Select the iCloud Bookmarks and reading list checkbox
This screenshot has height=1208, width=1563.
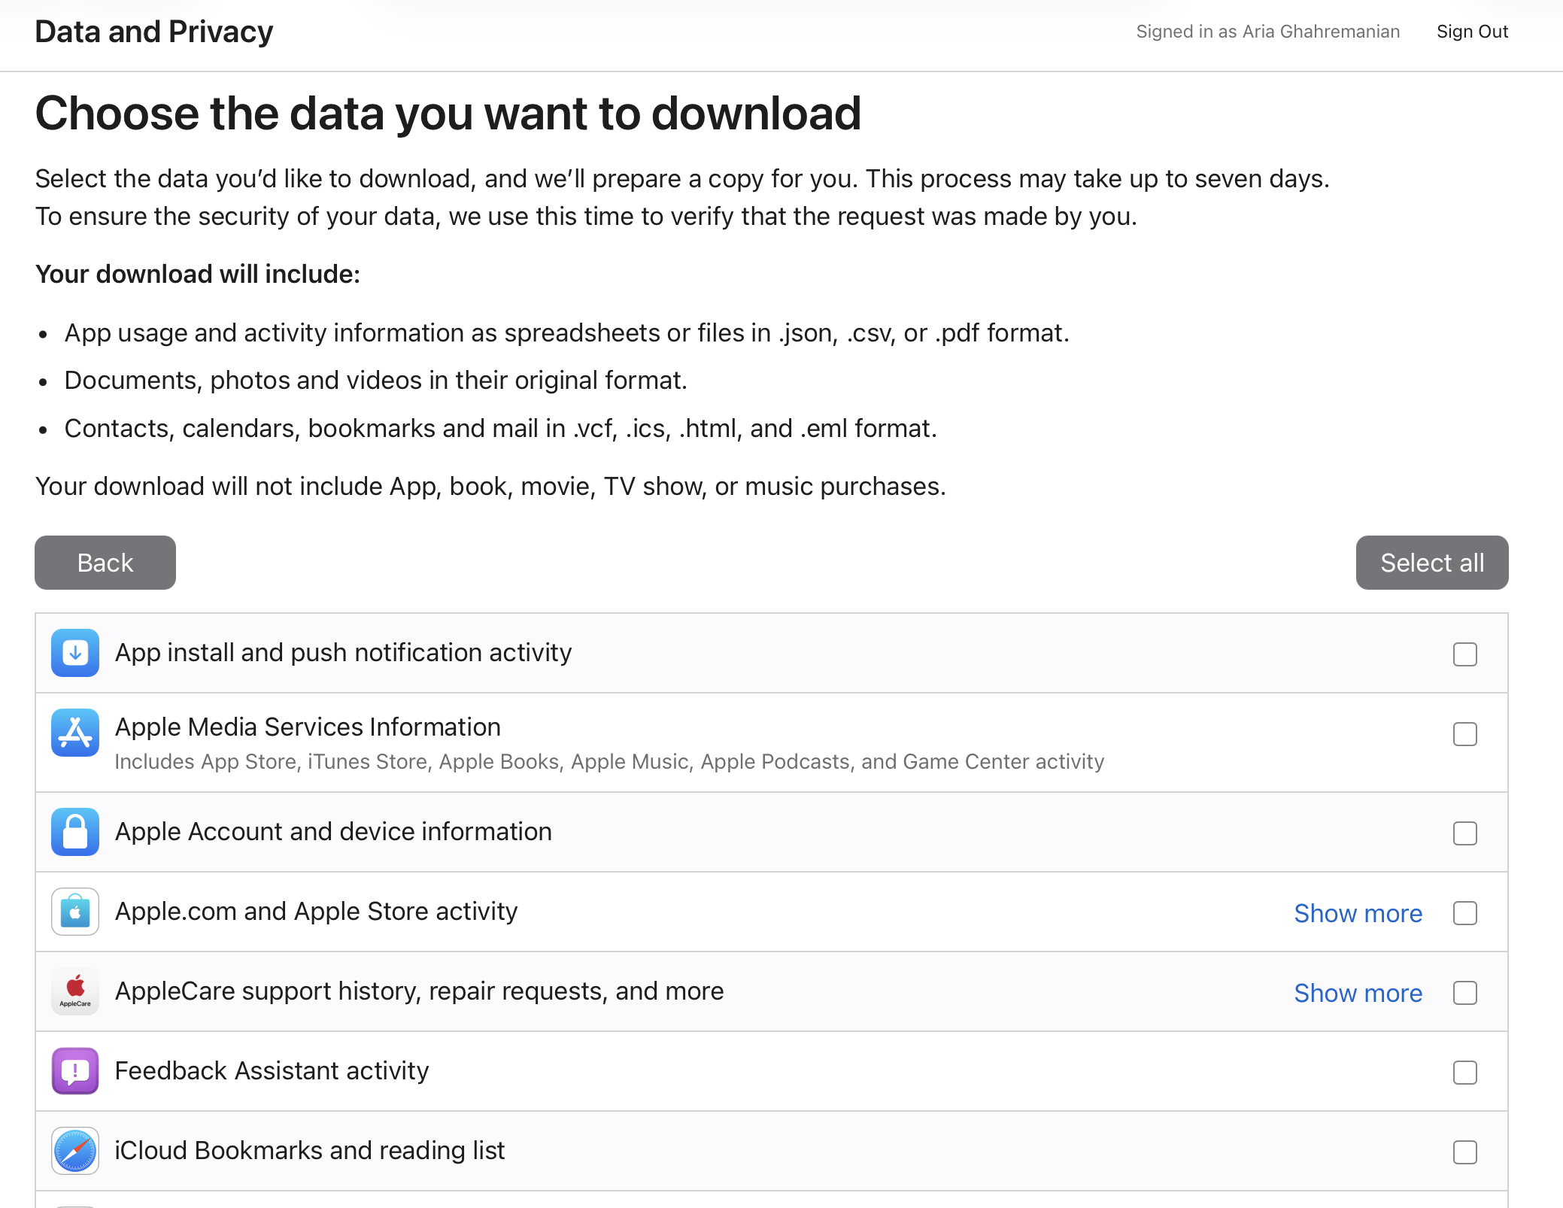1464,1152
